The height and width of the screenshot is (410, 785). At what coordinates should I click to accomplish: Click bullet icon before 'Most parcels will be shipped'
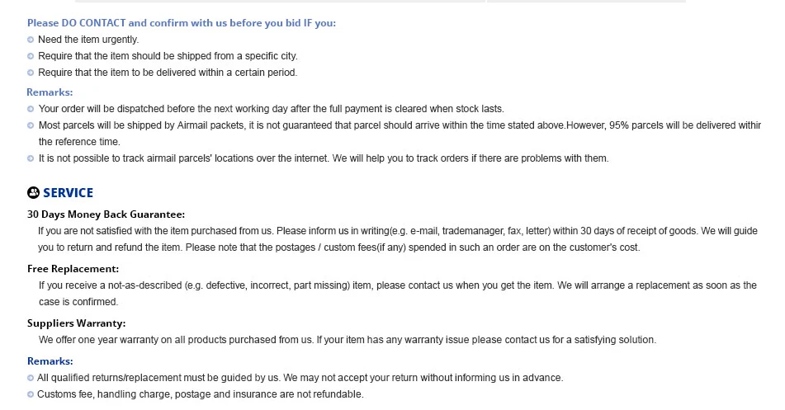tap(31, 125)
